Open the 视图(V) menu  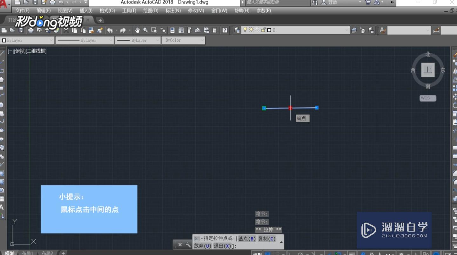65,10
